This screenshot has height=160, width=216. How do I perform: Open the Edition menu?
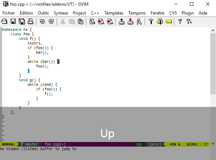(26, 13)
